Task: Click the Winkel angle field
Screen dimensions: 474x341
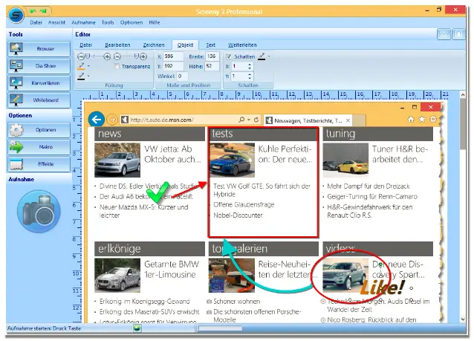Action: (182, 76)
